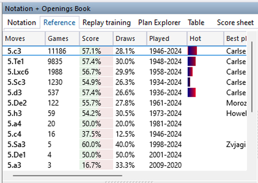Select the 5.Te1 move row
258x183 pixels.
15,61
